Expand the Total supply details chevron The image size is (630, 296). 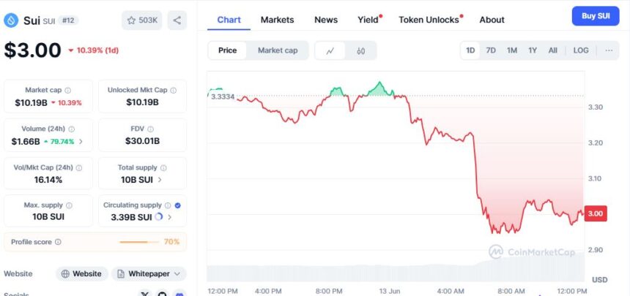(160, 179)
